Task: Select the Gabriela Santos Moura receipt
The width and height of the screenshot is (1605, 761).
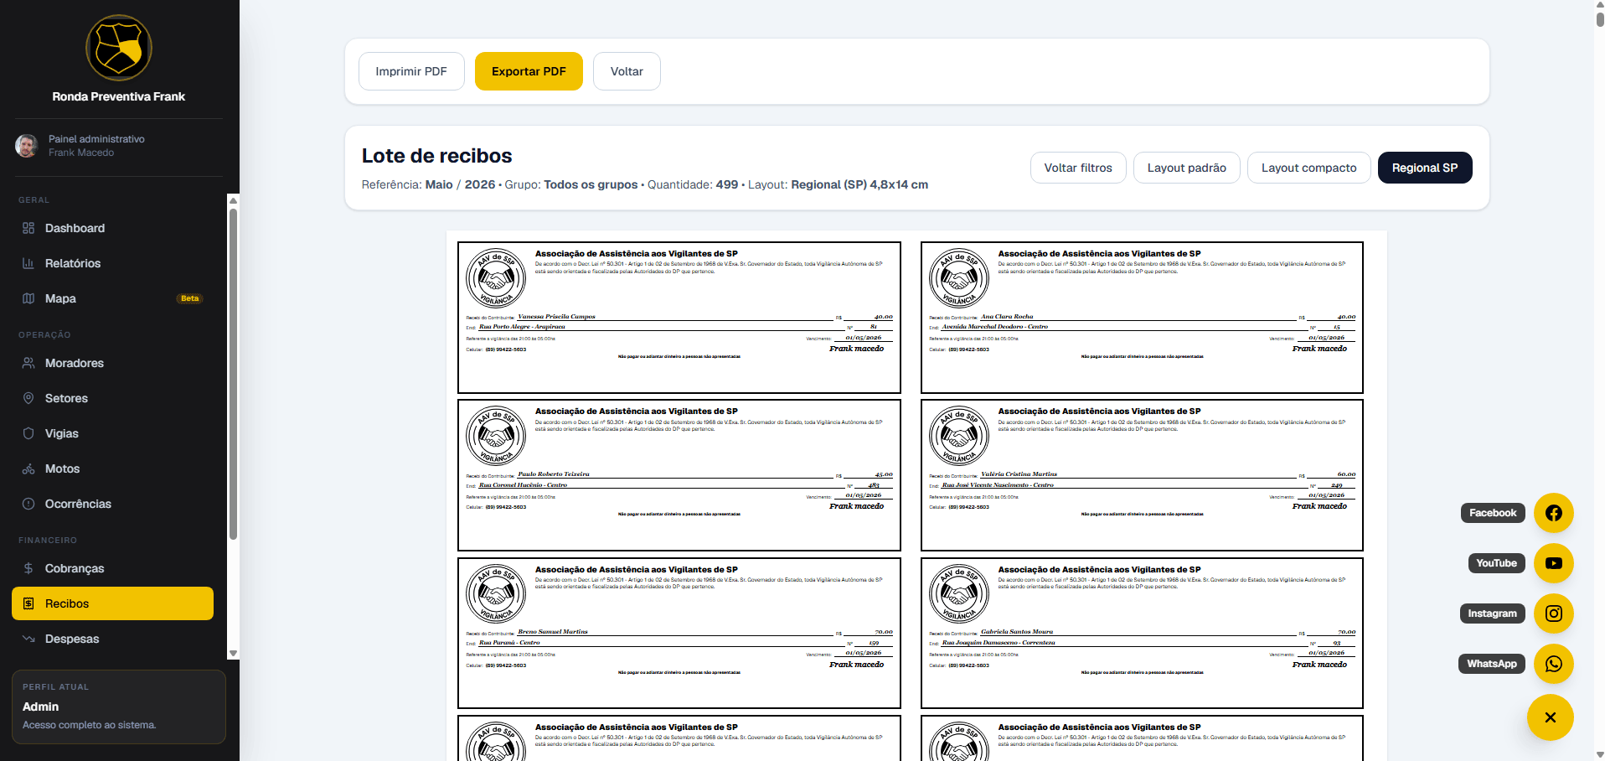Action: 1142,634
